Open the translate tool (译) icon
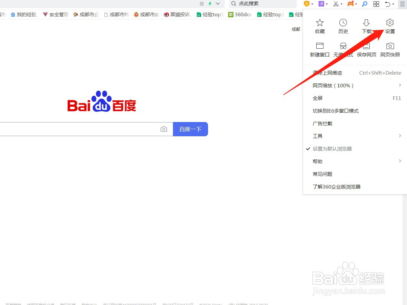The height and width of the screenshot is (305, 407). [321, 4]
